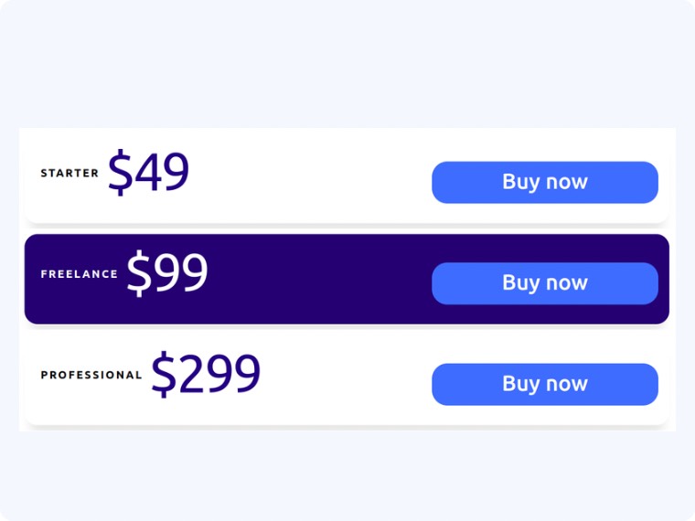Image resolution: width=695 pixels, height=521 pixels.
Task: Select the $49 price text
Action: [x=148, y=172]
